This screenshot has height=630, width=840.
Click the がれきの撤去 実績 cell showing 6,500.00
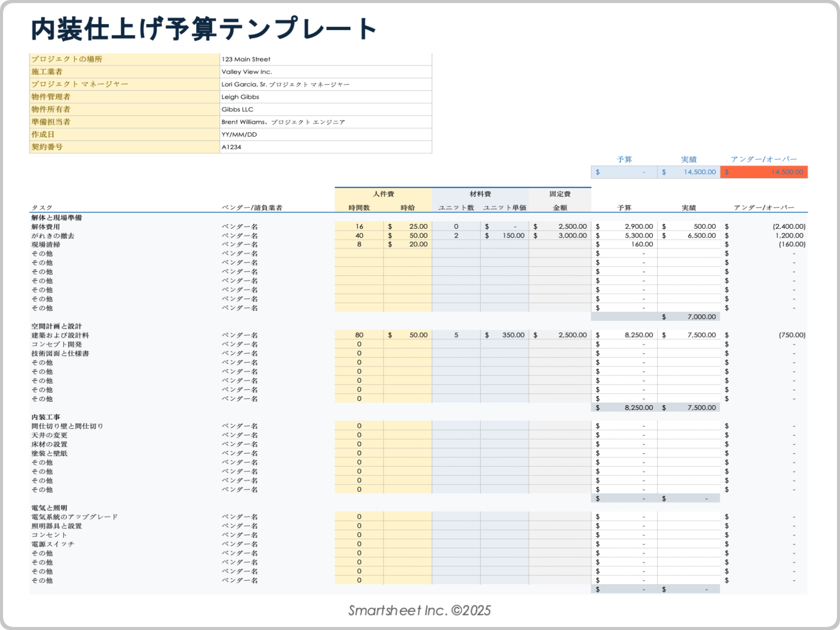point(688,235)
